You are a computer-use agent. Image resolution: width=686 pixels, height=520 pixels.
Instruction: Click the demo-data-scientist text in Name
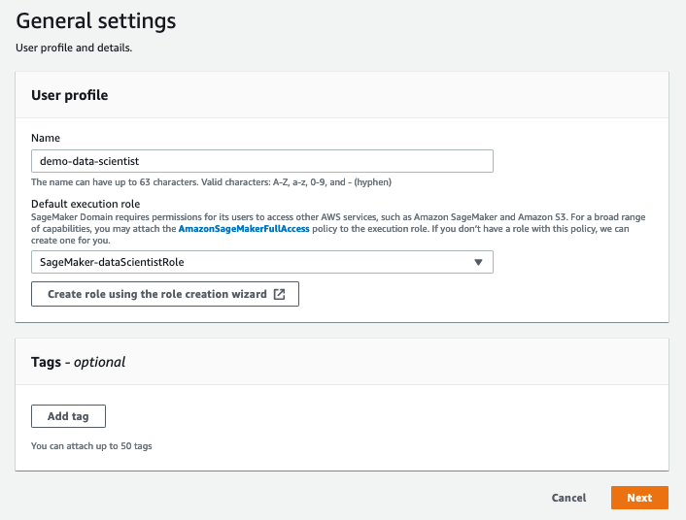click(91, 161)
